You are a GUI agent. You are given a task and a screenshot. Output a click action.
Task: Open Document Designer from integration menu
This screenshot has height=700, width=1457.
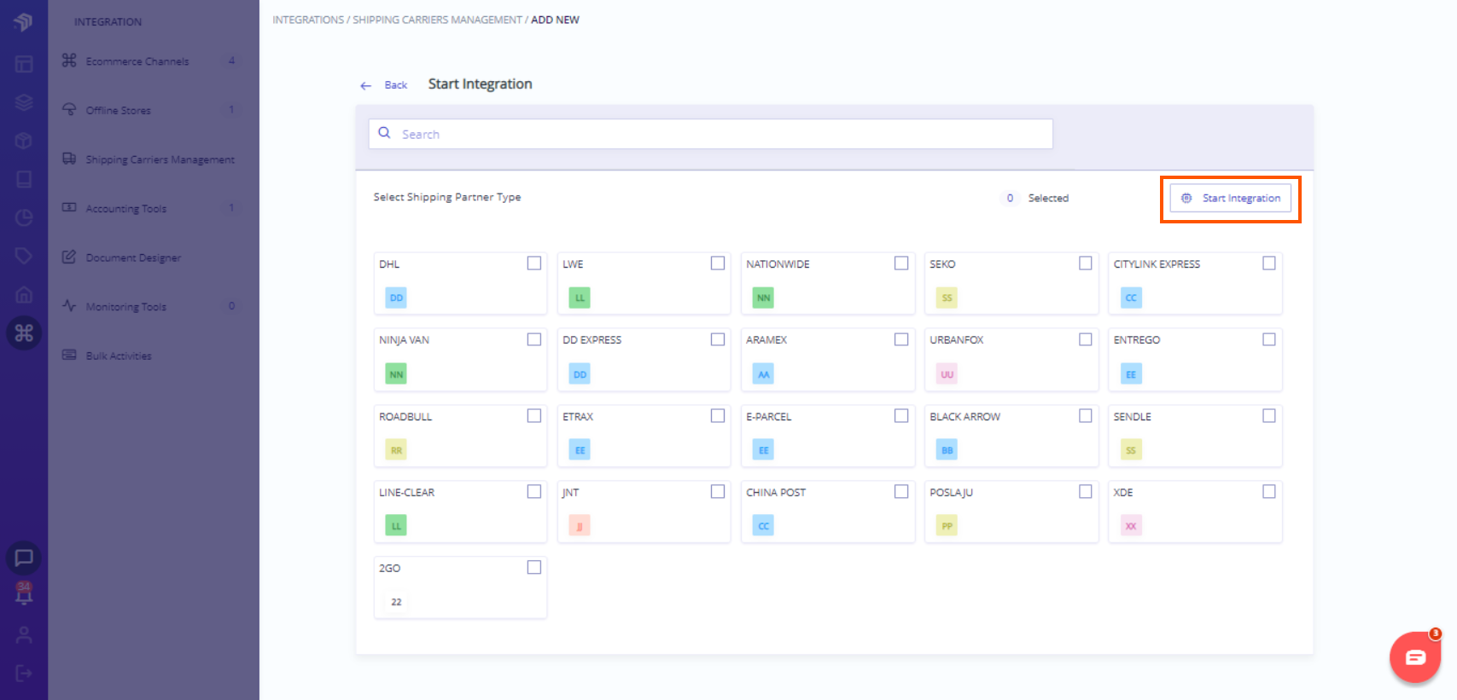pyautogui.click(x=133, y=257)
